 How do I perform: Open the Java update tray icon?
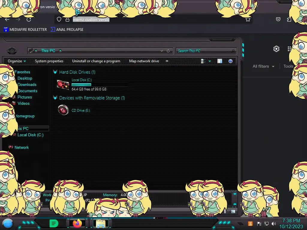(250, 223)
